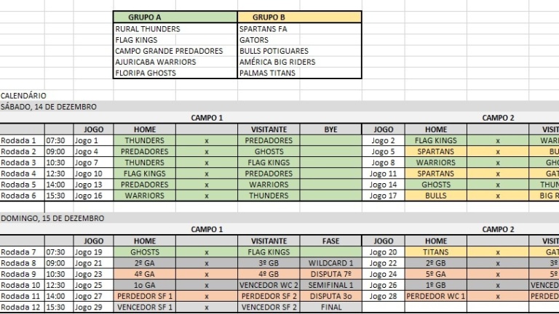Select the SEMIFINAL 1 cell
Image resolution: width=559 pixels, height=314 pixels.
coord(331,285)
